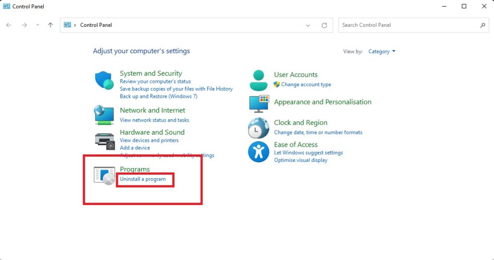This screenshot has height=260, width=494.
Task: Open the Ease of Access icon
Action: pos(259,151)
